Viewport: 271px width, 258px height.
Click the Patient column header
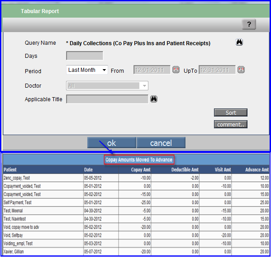[10, 170]
